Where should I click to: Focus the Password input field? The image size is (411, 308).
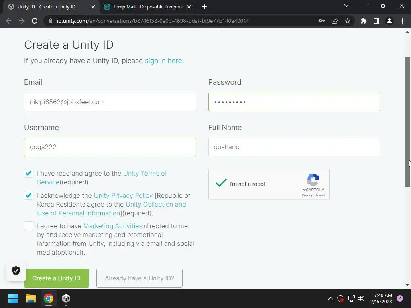[294, 102]
